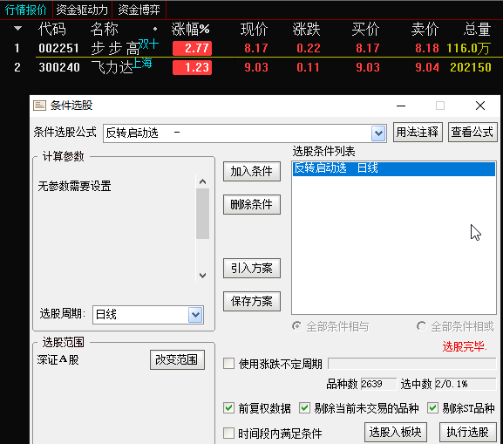Click the 涨跌不定周期 empty input field
This screenshot has height=444, width=503.
pos(412,364)
